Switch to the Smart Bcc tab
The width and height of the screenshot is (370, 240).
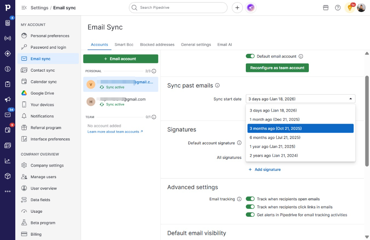pos(124,44)
